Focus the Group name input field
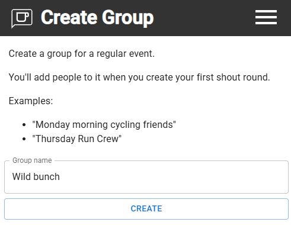 coord(146,177)
